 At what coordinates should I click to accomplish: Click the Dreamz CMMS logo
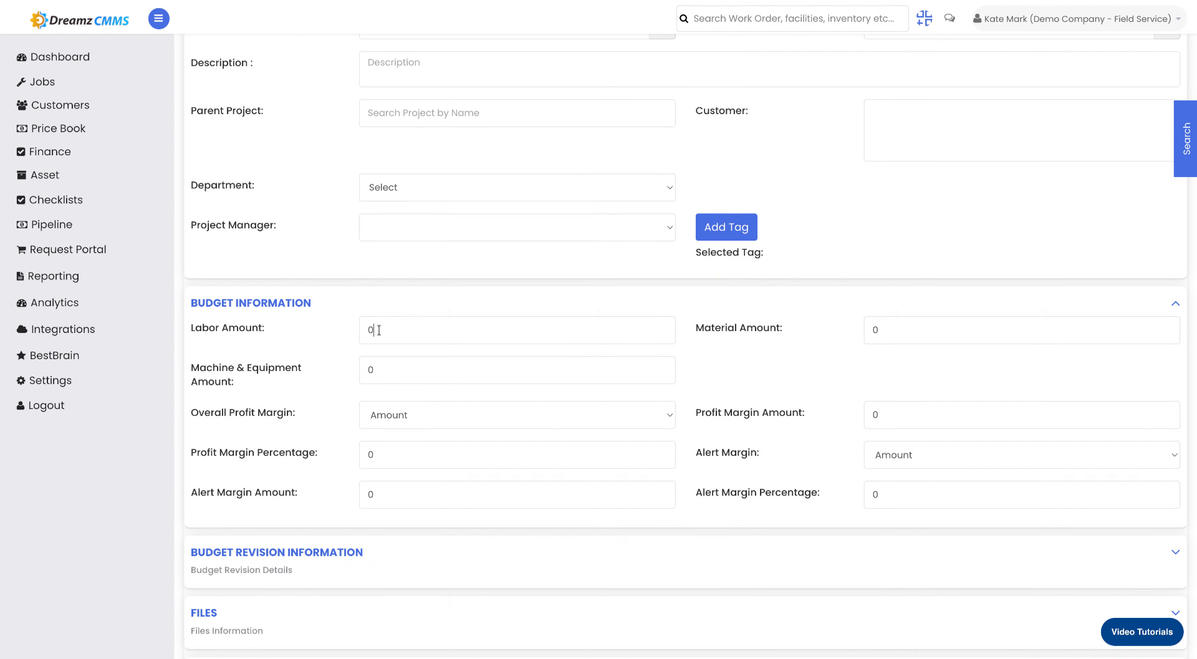[x=79, y=20]
